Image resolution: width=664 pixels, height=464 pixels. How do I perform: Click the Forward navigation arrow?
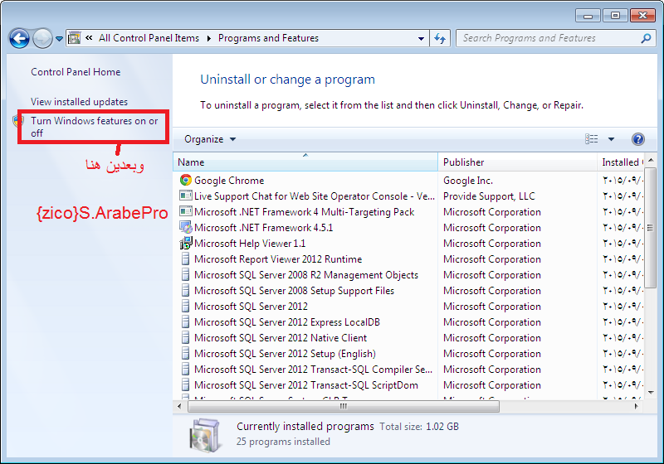pos(42,38)
